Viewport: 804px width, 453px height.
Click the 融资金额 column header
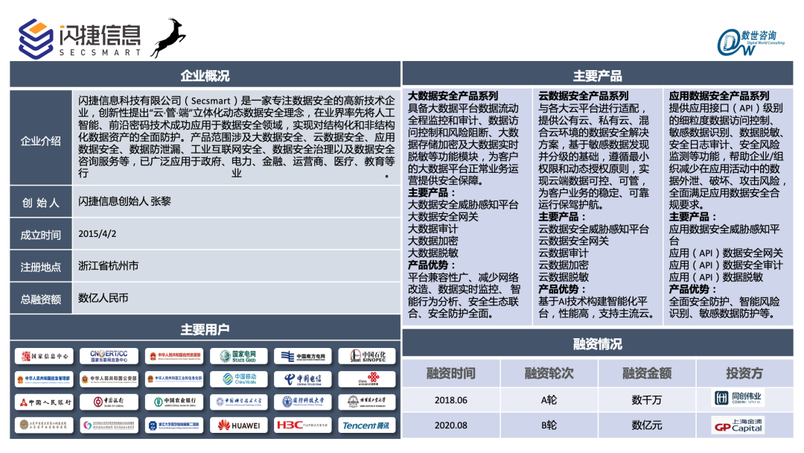[647, 373]
